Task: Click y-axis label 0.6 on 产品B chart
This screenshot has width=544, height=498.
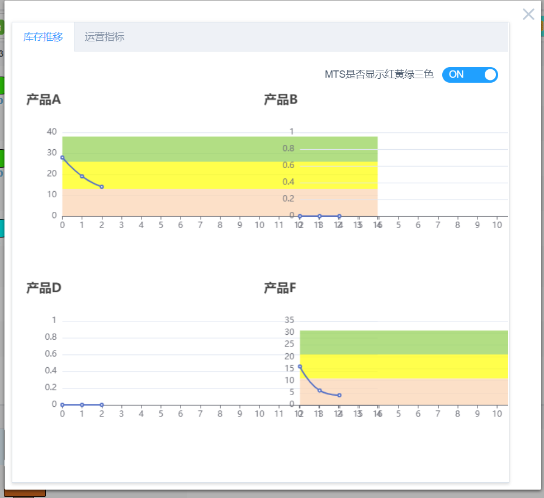Action: 288,165
